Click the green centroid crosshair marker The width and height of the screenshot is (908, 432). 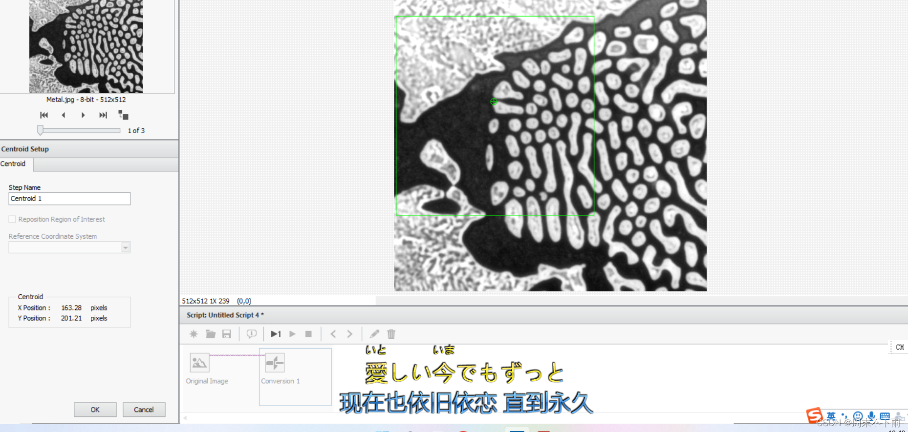pyautogui.click(x=494, y=102)
